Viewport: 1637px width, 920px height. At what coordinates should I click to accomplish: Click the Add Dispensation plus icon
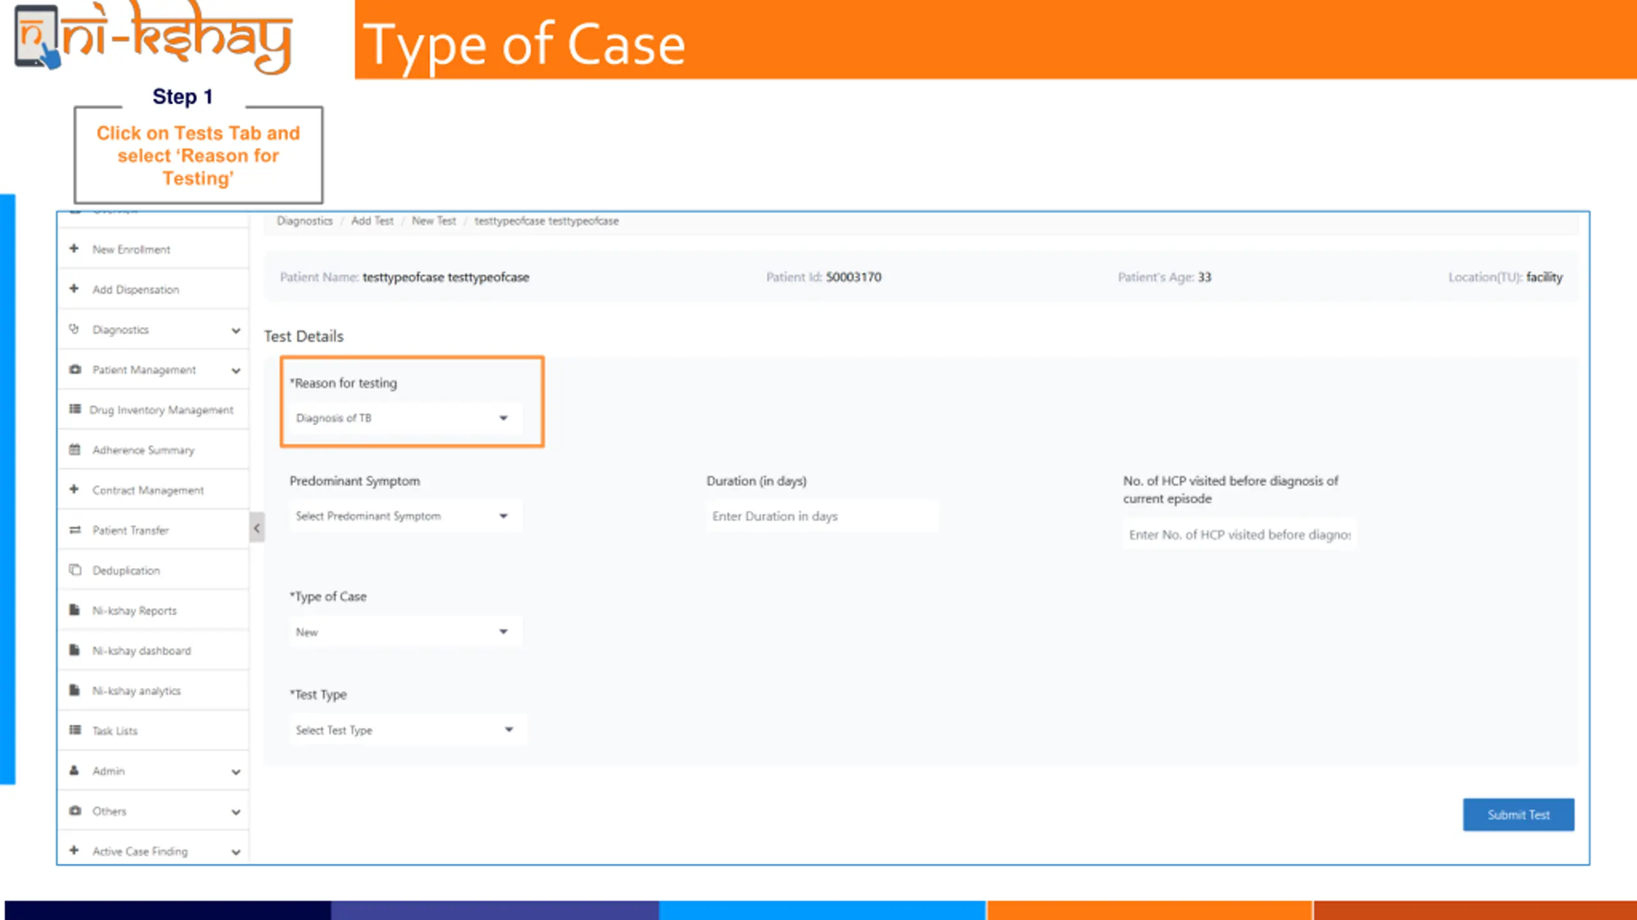74,289
